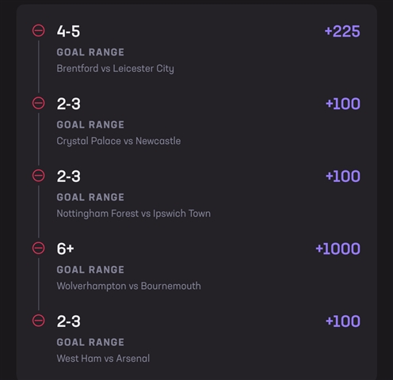Open the Nottingham Forest vs Ipswich Town match
The height and width of the screenshot is (380, 393).
tap(134, 214)
